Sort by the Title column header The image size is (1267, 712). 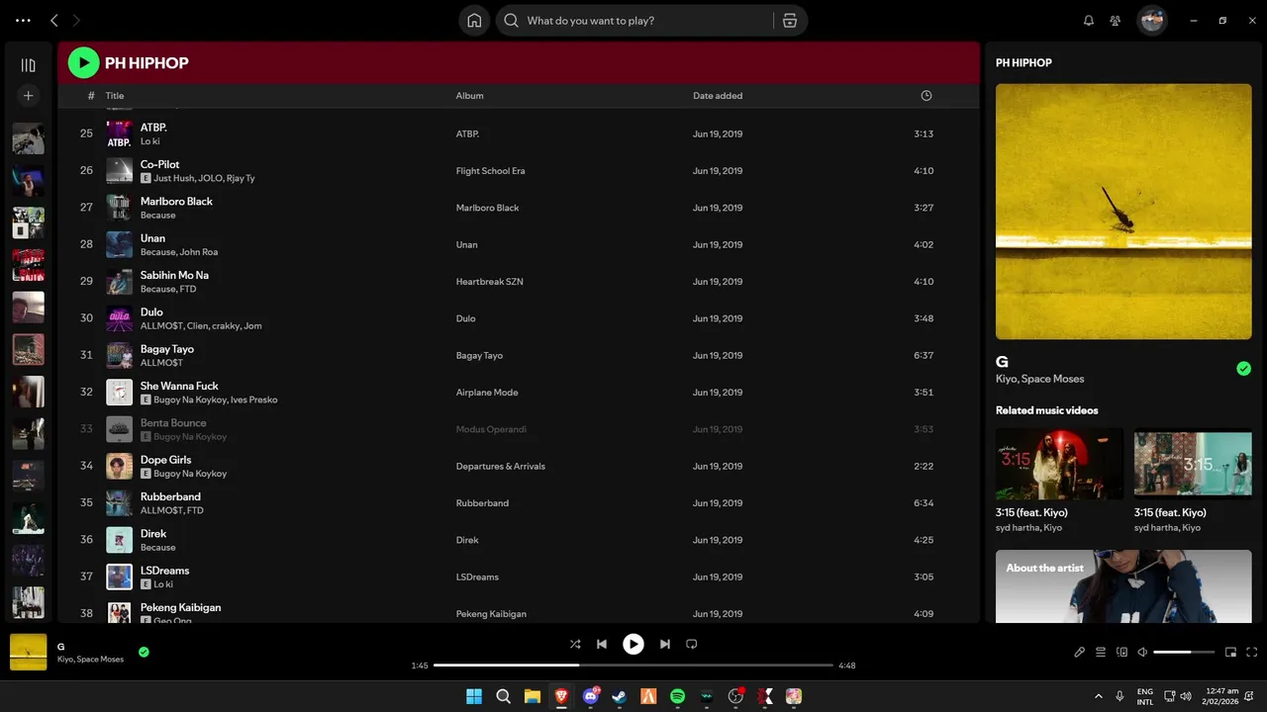pos(115,96)
